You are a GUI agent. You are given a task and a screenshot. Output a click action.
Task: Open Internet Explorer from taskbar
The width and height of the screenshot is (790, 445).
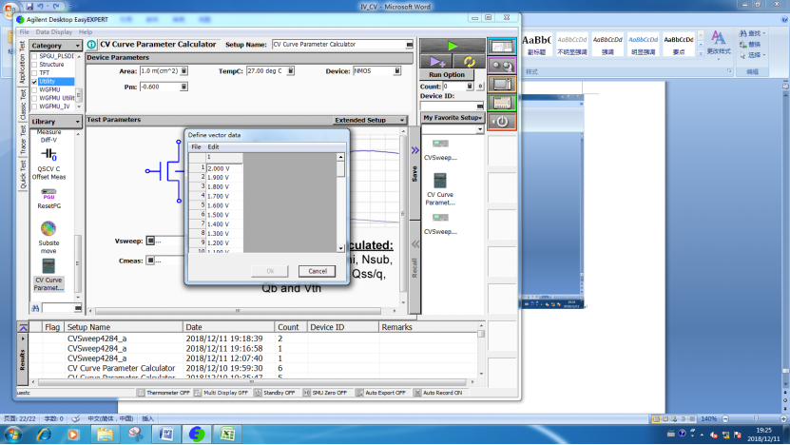[45, 435]
